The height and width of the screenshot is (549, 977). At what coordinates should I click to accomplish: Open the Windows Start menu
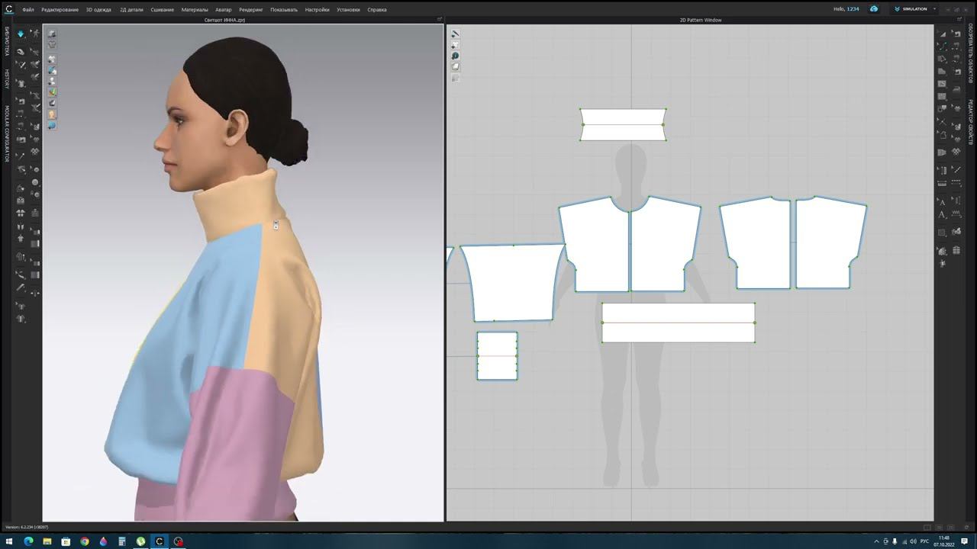tap(9, 541)
